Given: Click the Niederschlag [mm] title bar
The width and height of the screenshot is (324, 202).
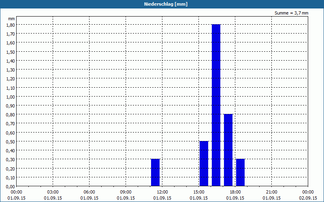Looking at the screenshot, I should 162,4.
